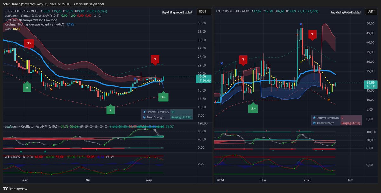Click the Oscillator Matrix value 78,57
The height and width of the screenshot is (193, 381).
pos(169,126)
